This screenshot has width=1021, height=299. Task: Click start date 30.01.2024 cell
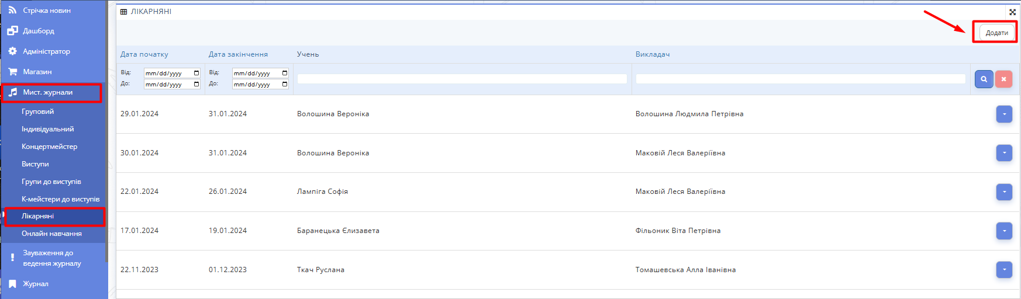tap(139, 153)
